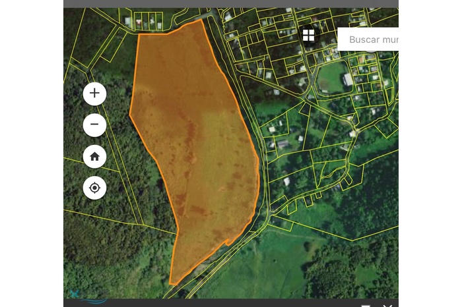
Task: Click the white-roofed building beside sports field
Action: tap(347, 80)
